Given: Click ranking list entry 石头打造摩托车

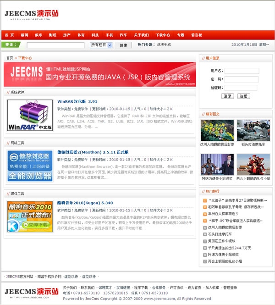Looking at the screenshot, I should coord(220,234).
